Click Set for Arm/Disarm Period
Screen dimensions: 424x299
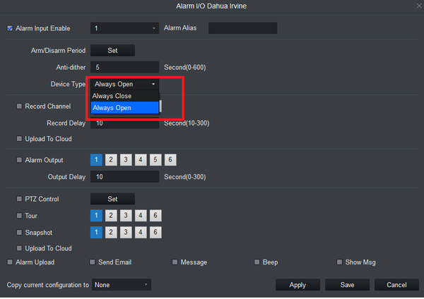point(112,51)
